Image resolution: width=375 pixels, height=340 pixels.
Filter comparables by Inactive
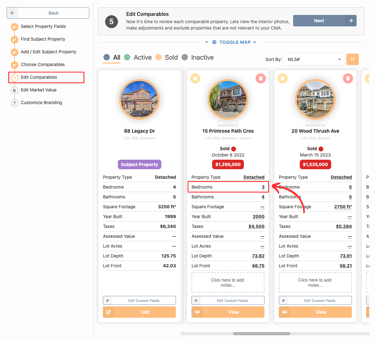pyautogui.click(x=198, y=57)
